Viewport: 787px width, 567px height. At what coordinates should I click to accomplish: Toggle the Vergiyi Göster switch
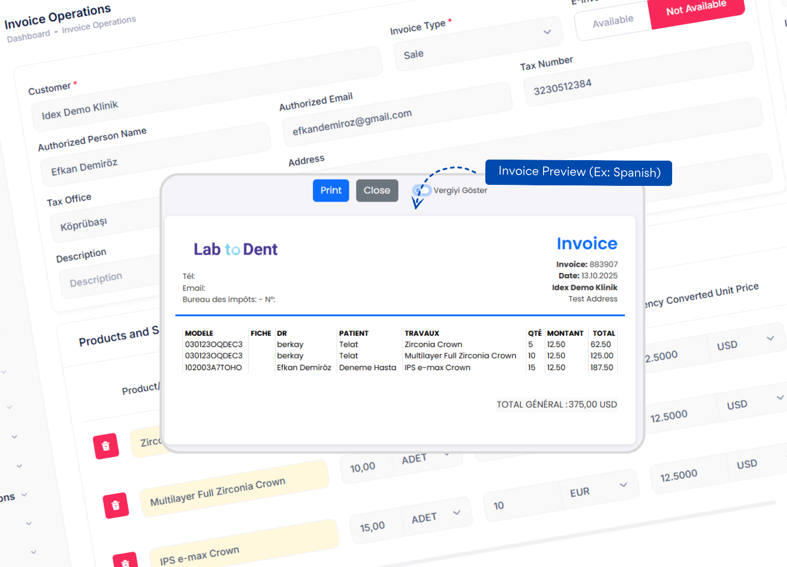point(422,191)
